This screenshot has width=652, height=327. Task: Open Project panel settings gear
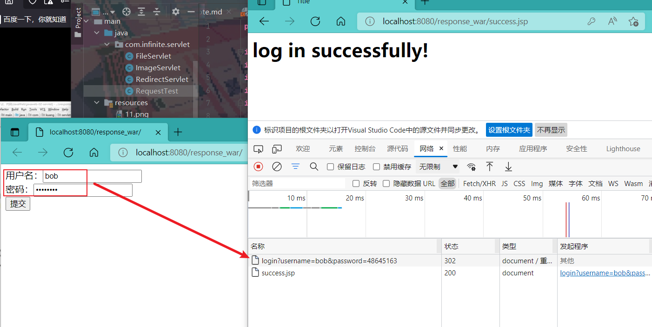point(175,12)
